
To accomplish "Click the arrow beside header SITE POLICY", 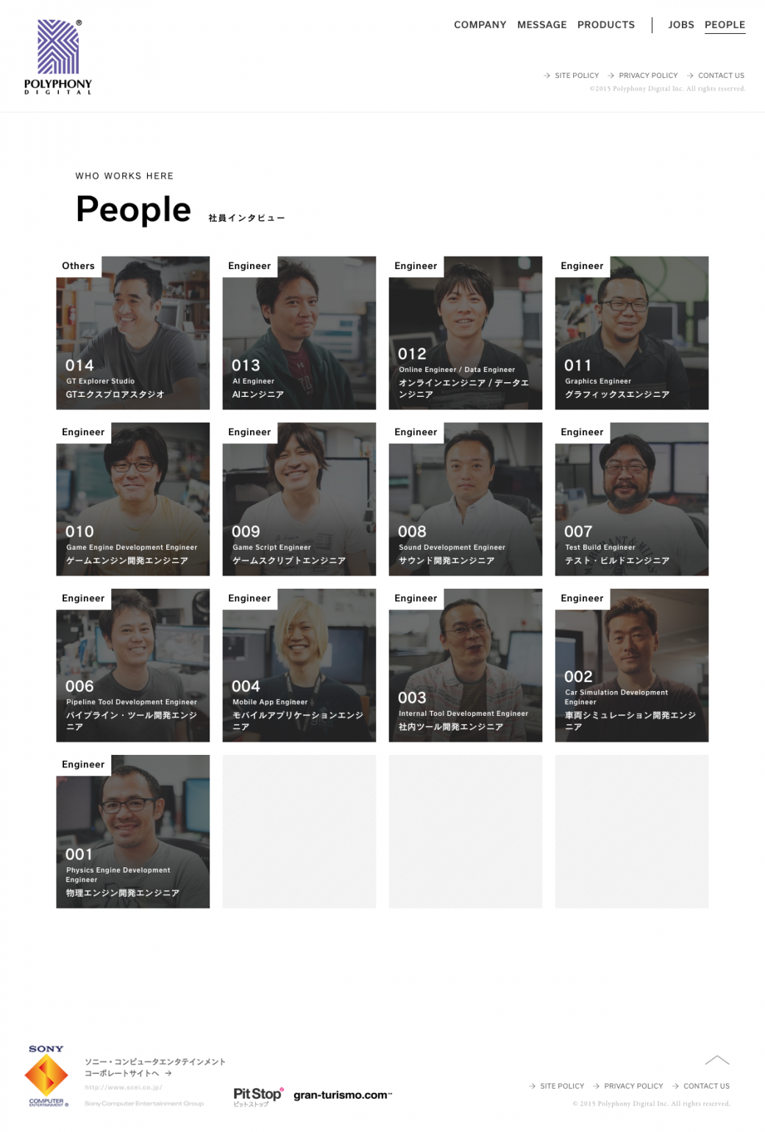I will click(547, 76).
